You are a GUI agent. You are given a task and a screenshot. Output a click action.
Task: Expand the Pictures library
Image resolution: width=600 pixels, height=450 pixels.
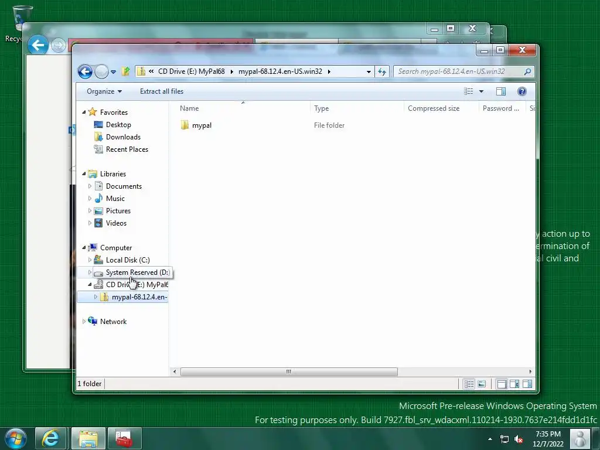(90, 210)
